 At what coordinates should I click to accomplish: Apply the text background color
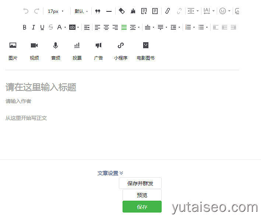point(72,27)
